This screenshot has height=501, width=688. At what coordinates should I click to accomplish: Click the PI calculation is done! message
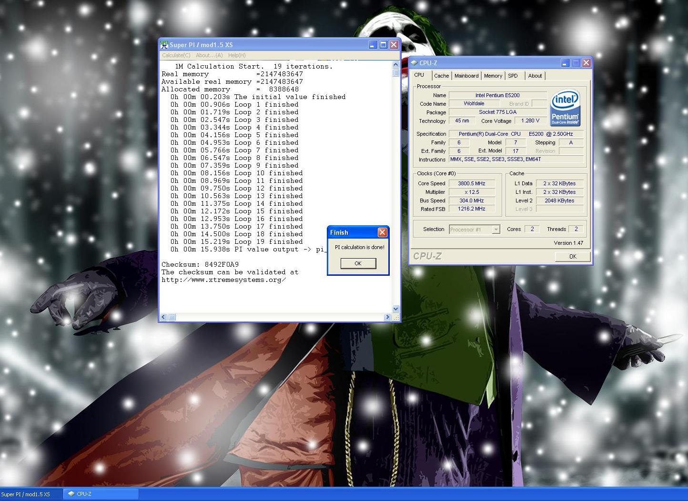pos(360,247)
